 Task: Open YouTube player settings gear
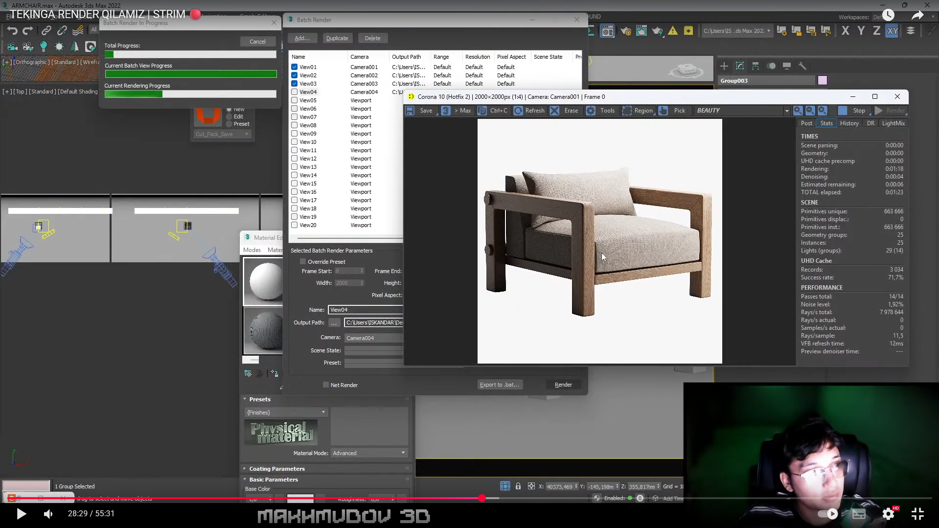[888, 514]
